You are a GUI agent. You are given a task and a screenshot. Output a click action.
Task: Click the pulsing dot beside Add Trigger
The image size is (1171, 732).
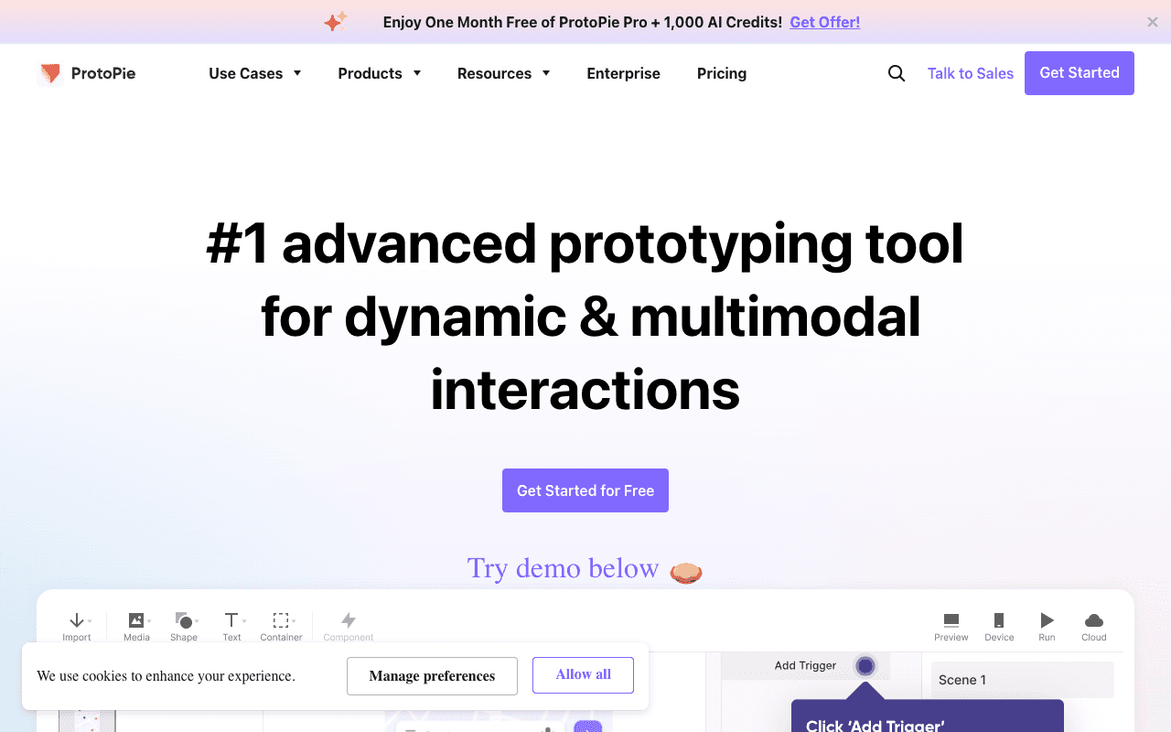[x=865, y=666]
